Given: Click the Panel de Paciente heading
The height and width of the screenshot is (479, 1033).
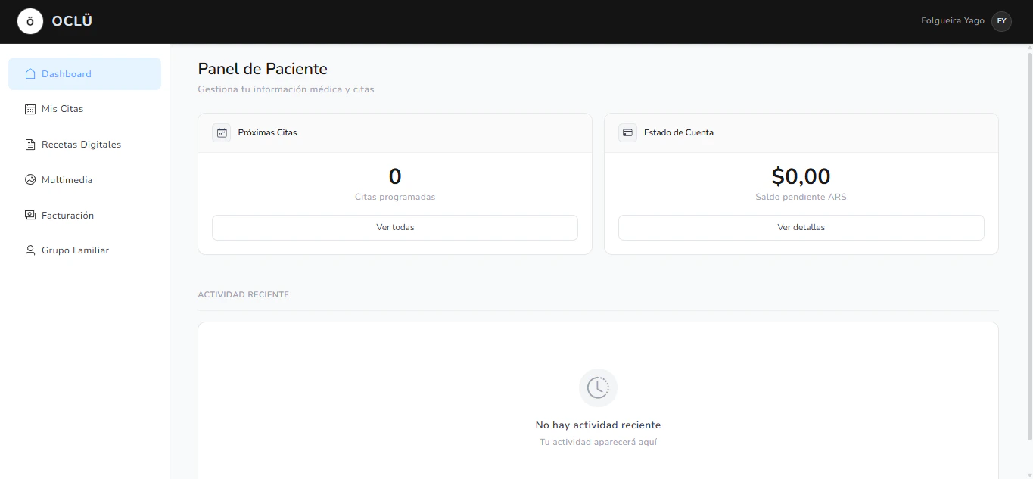Looking at the screenshot, I should pos(263,69).
